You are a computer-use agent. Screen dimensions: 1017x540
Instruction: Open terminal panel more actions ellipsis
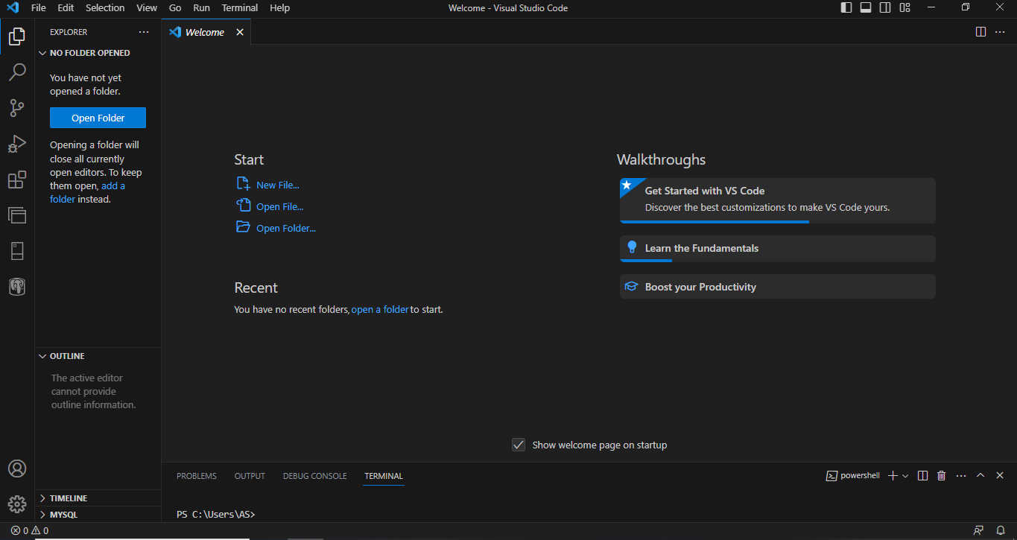pyautogui.click(x=961, y=475)
